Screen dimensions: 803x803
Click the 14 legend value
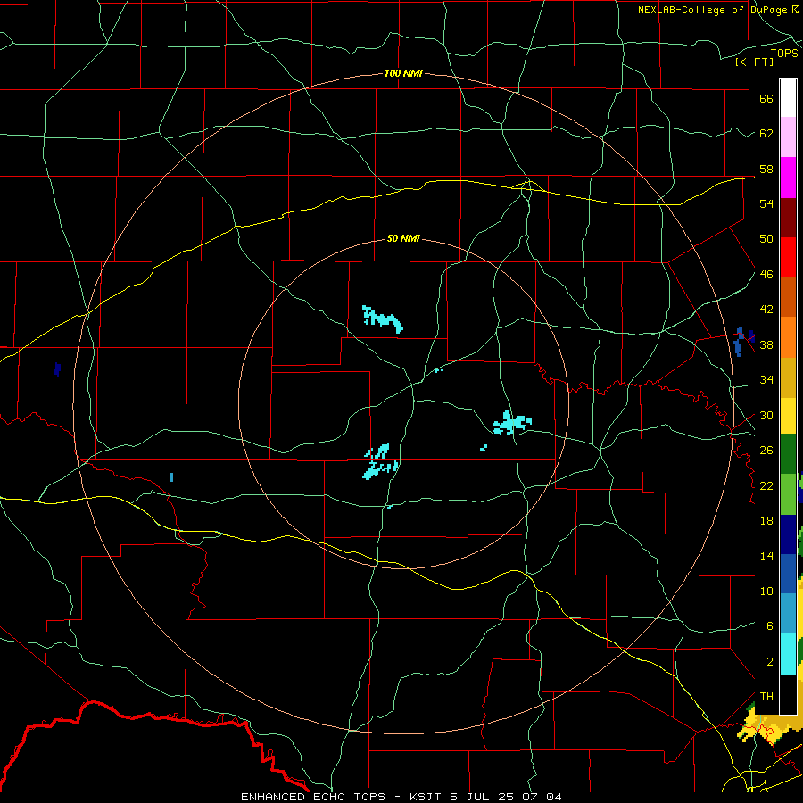pos(766,556)
